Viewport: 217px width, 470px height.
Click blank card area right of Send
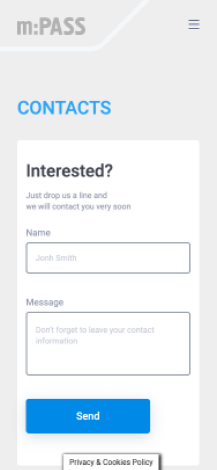pyautogui.click(x=174, y=416)
